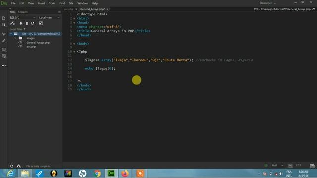Click the Apply Comment sidebar icon

[x=4, y=49]
